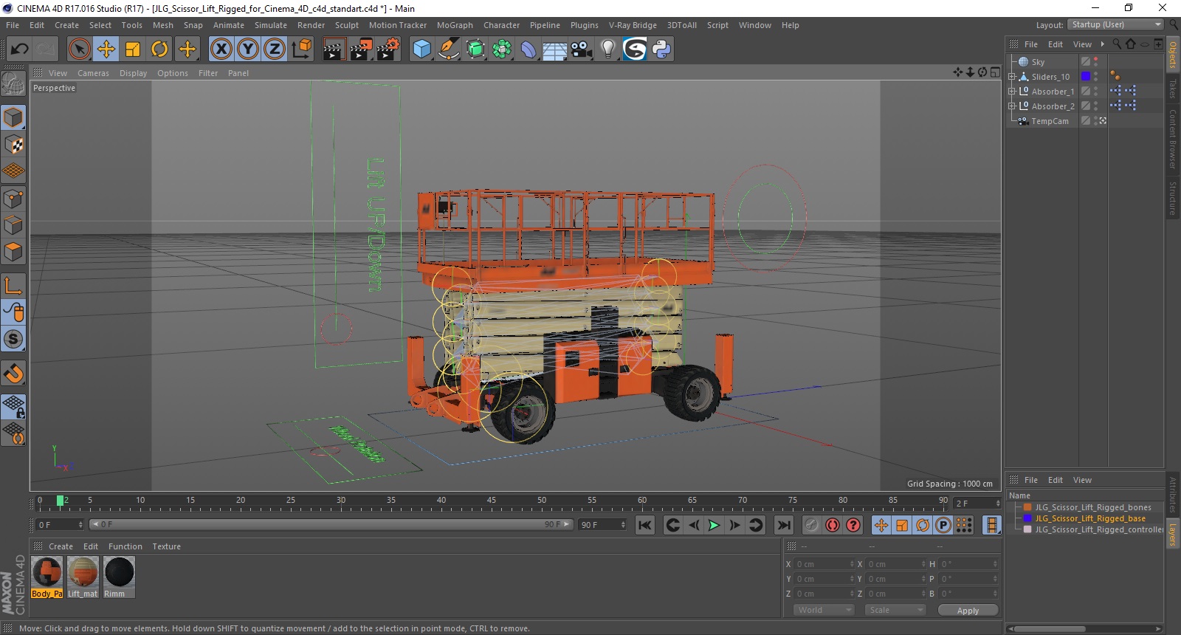
Task: Click the Undo arrow icon
Action: 20,49
